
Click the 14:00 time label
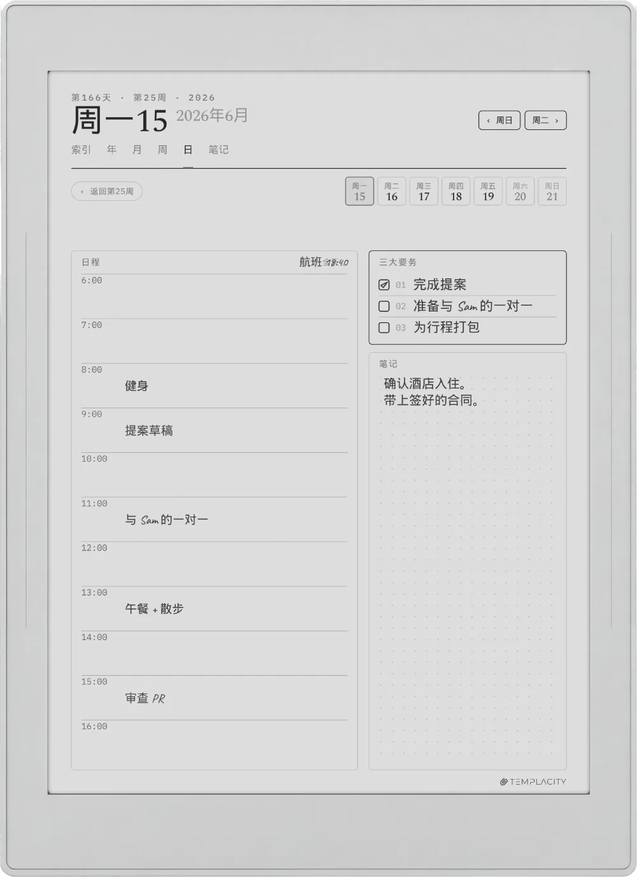(94, 637)
